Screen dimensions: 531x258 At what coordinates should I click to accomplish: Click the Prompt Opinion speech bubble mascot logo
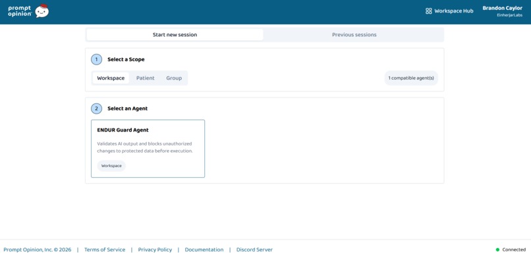pos(42,11)
